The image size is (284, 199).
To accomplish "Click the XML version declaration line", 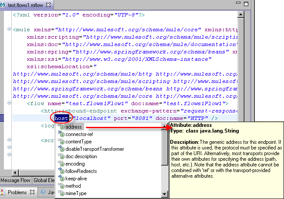I will (79, 15).
